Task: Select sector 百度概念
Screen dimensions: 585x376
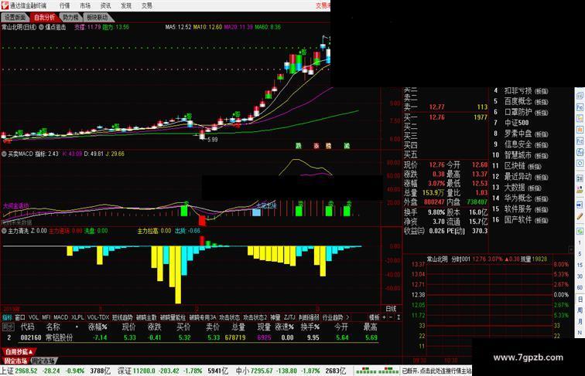Action: coord(526,101)
